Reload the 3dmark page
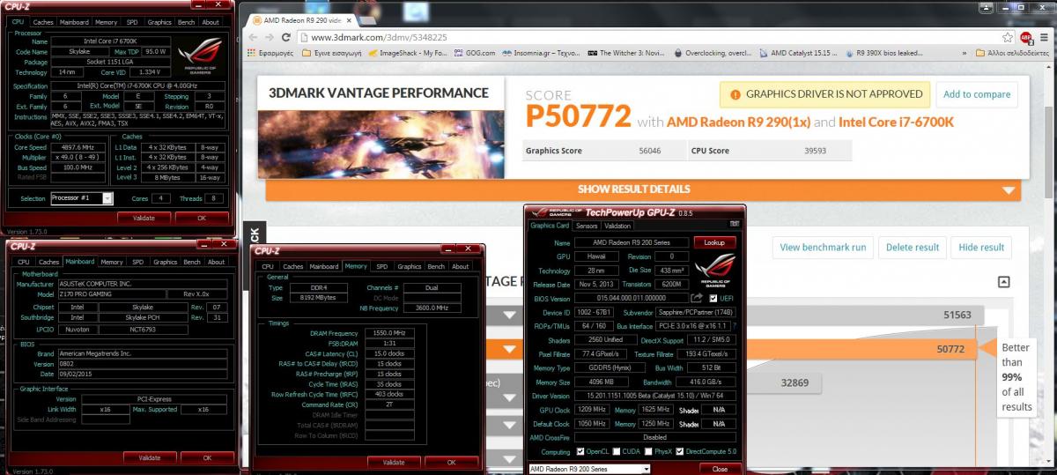 click(286, 38)
